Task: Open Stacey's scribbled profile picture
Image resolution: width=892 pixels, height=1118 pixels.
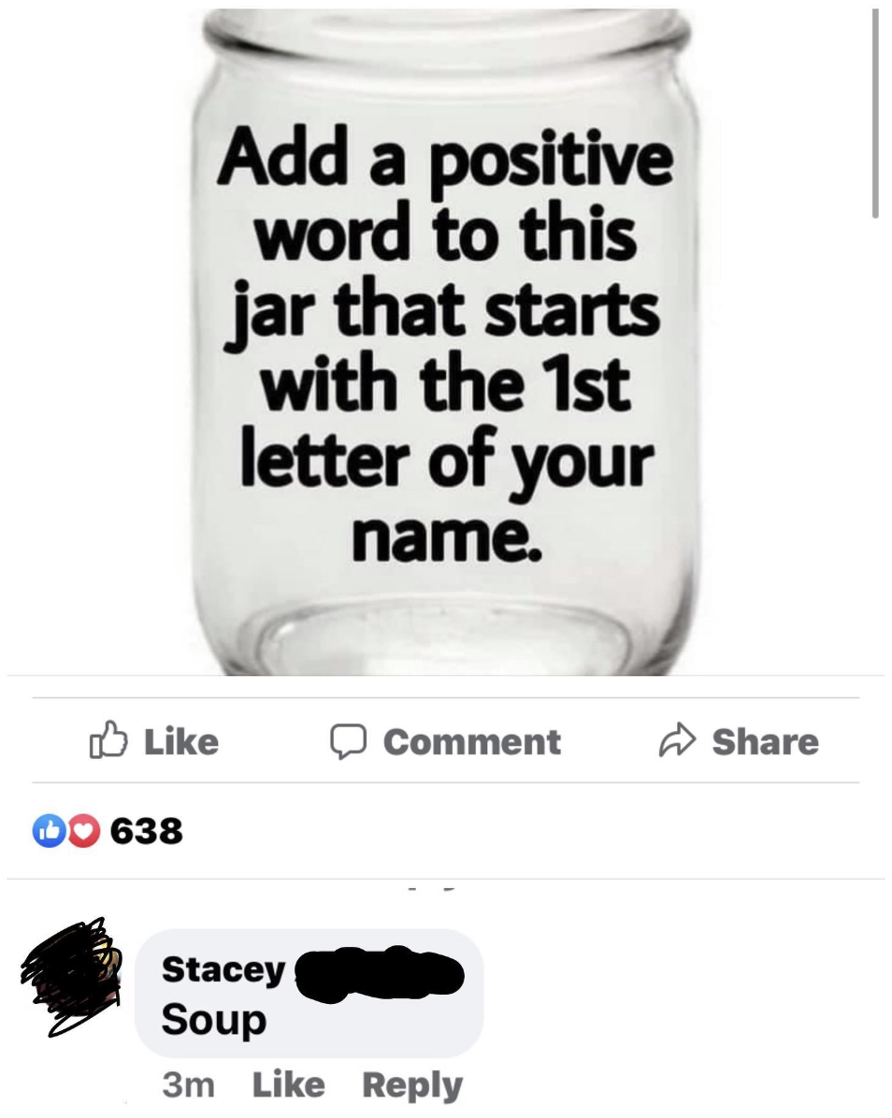Action: coord(71,977)
